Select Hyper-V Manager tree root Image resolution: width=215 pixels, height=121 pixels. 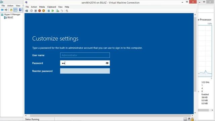pyautogui.click(x=11, y=14)
